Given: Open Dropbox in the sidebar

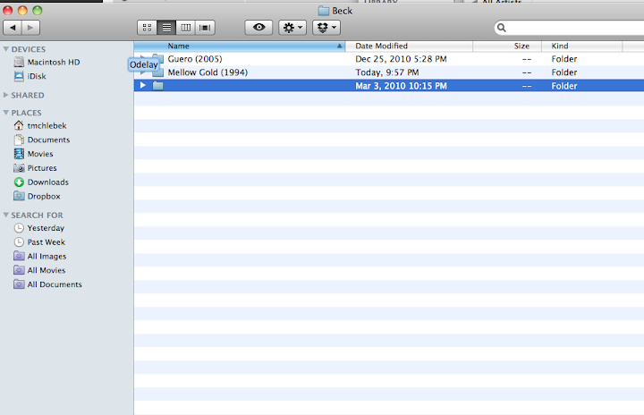Looking at the screenshot, I should point(44,197).
